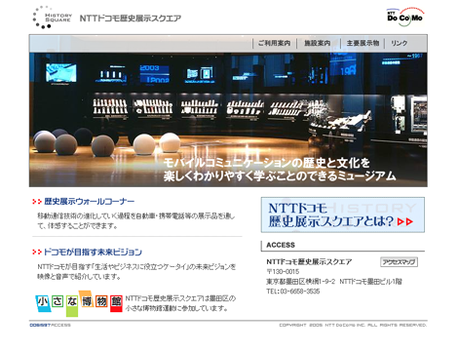Viewport: 458px width, 351px height.
Task: Click the 〒130-0015 postal code text
Action: (283, 271)
